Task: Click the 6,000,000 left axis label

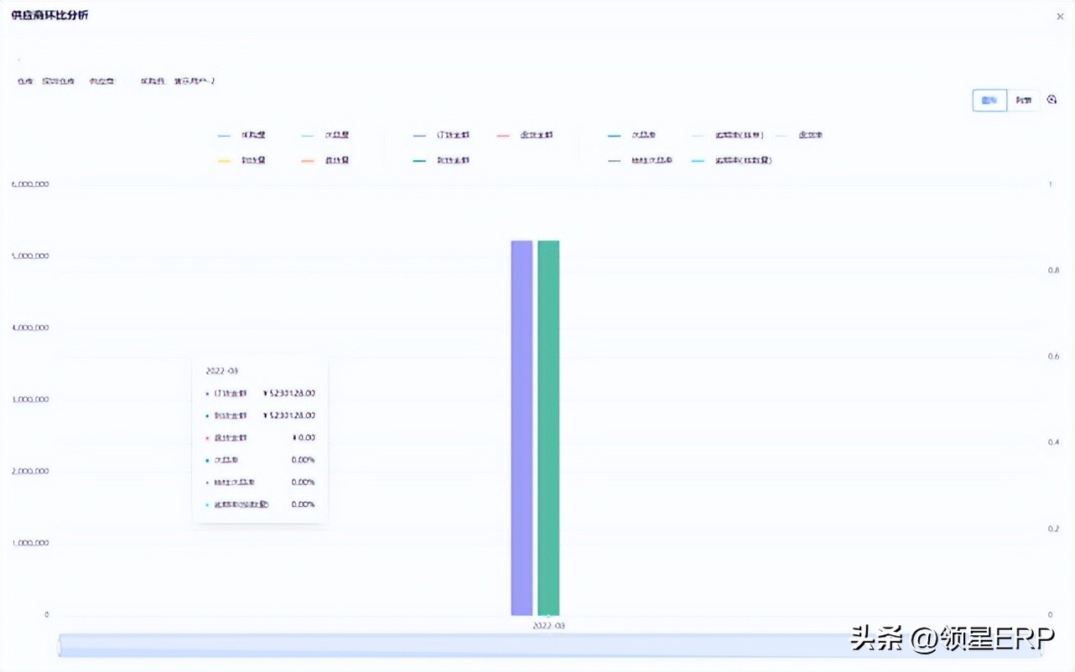Action: pyautogui.click(x=30, y=184)
